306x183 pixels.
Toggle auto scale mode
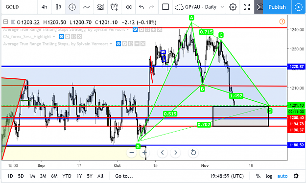pyautogui.click(x=282, y=176)
